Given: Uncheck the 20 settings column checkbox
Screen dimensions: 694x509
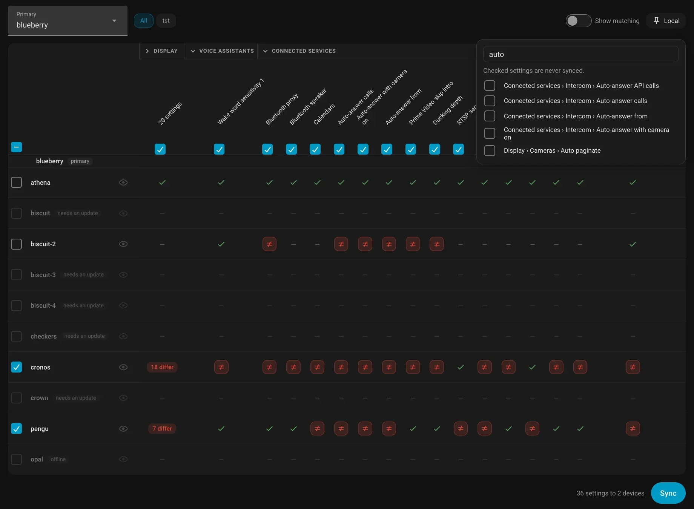Looking at the screenshot, I should tap(160, 149).
